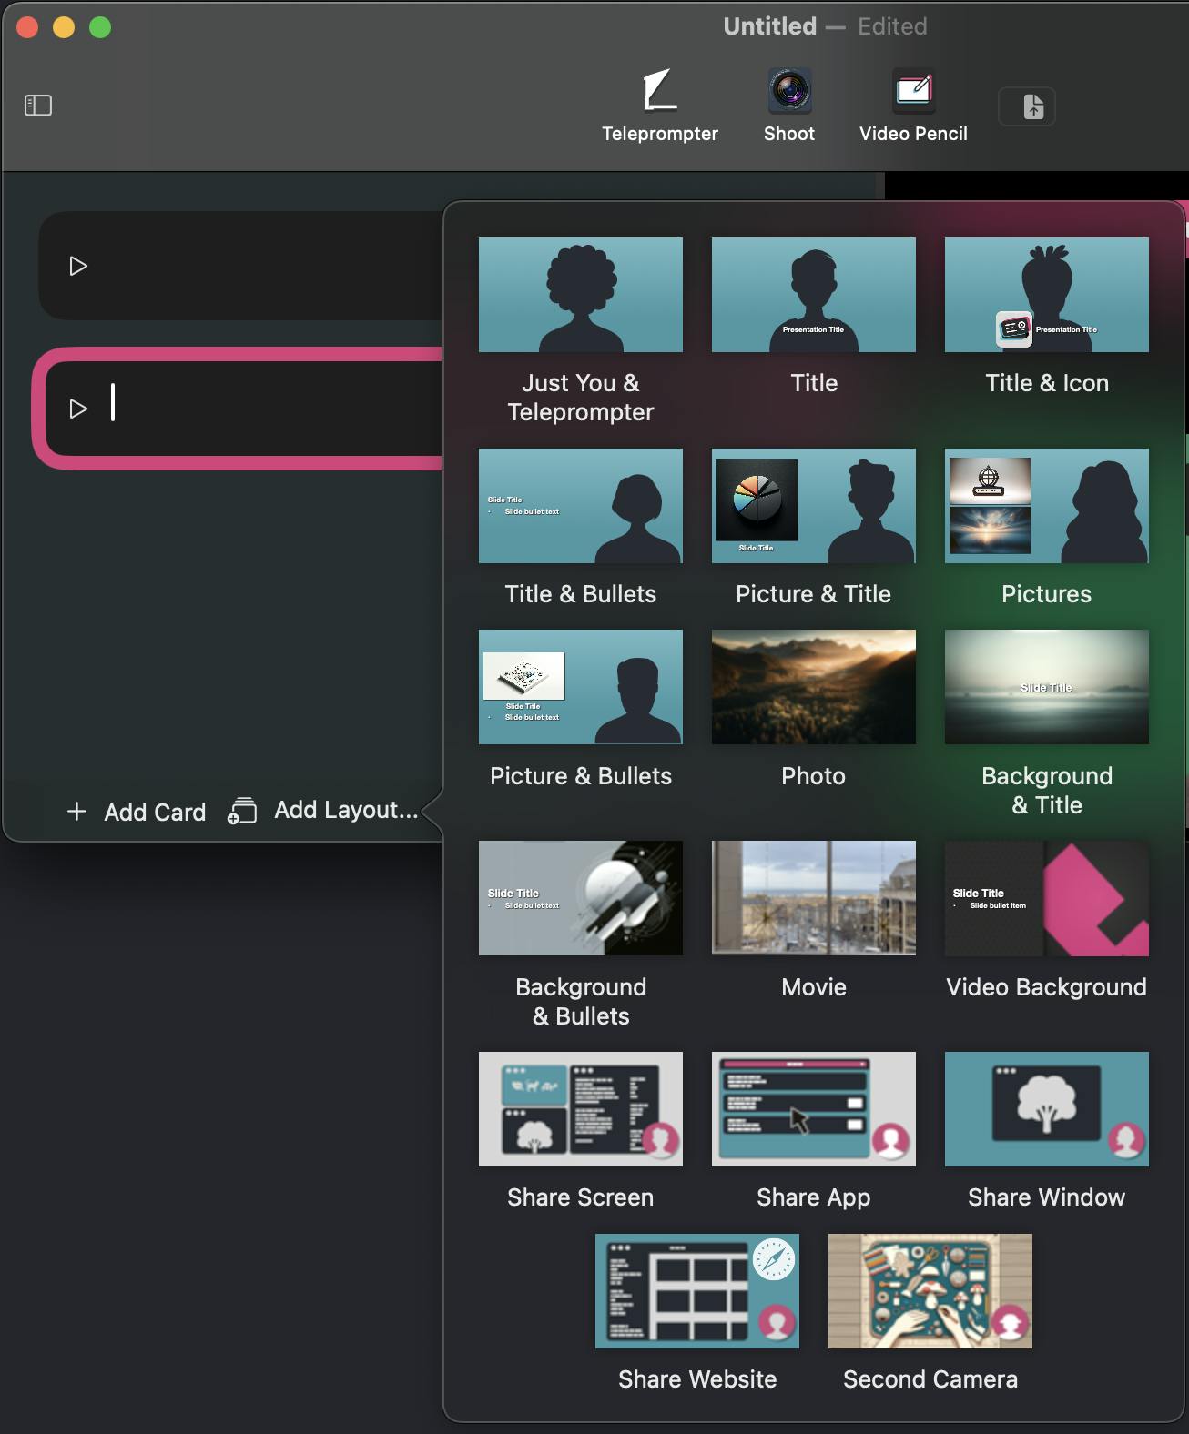Choose the Share Screen layout
The width and height of the screenshot is (1189, 1434).
(x=581, y=1131)
